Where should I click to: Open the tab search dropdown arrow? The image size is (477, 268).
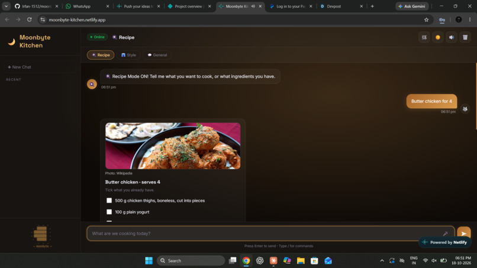(6, 6)
